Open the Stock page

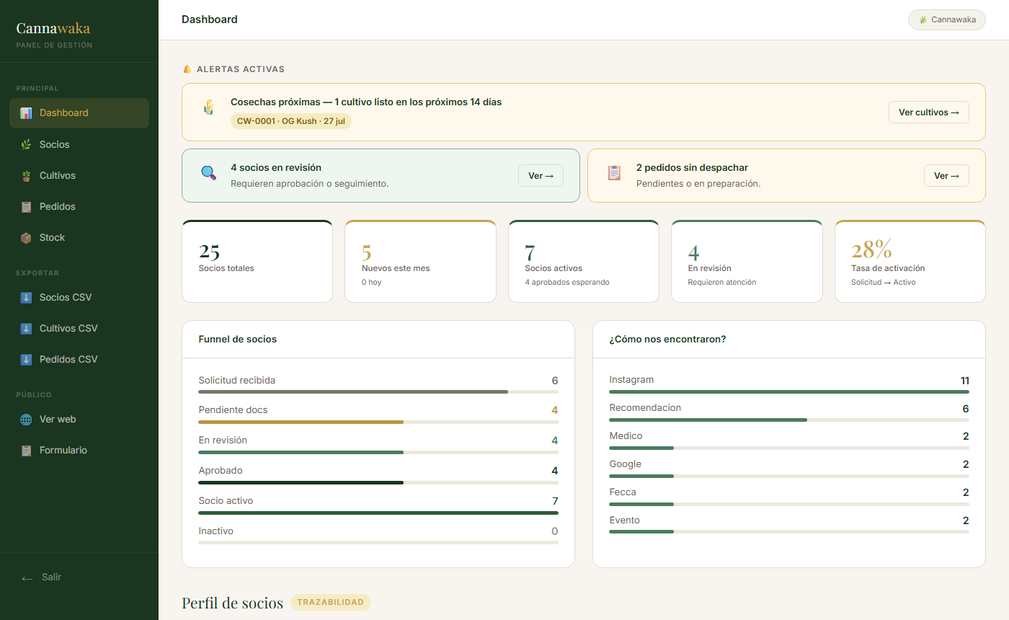pos(79,238)
